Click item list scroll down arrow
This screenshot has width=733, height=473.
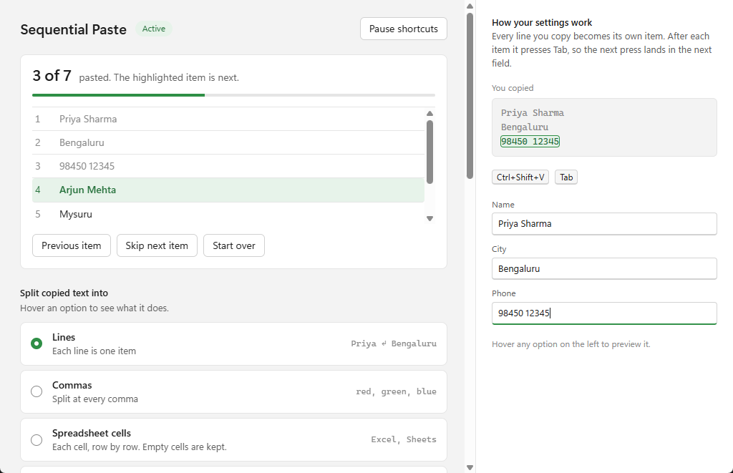430,218
